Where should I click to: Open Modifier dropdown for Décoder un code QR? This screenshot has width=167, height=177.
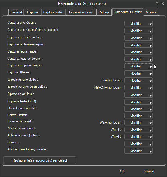point(139,109)
